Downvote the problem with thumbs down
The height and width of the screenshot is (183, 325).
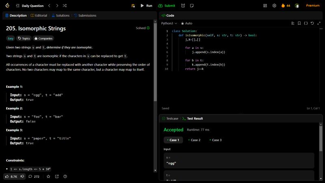pos(22,176)
